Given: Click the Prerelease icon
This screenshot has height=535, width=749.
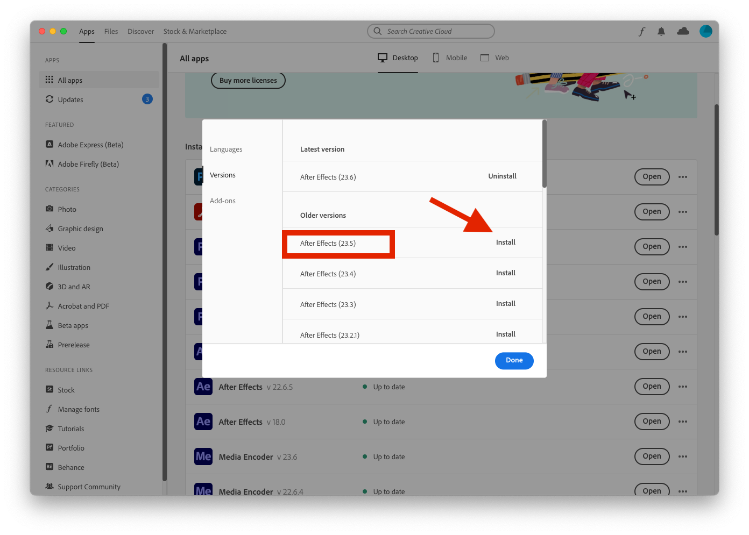Looking at the screenshot, I should pos(50,344).
